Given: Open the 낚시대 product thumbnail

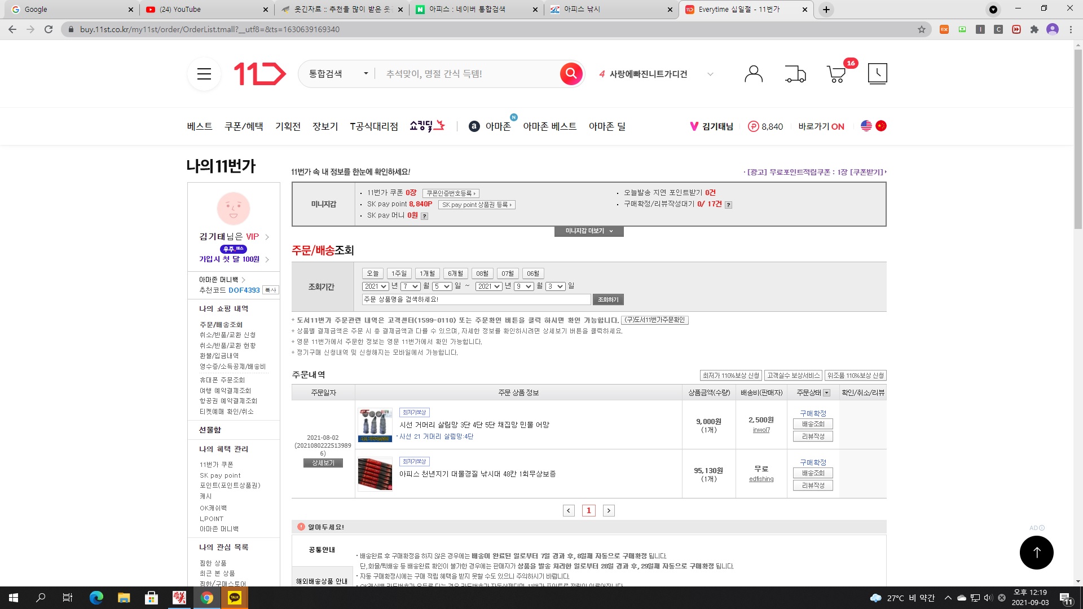Looking at the screenshot, I should 375,474.
